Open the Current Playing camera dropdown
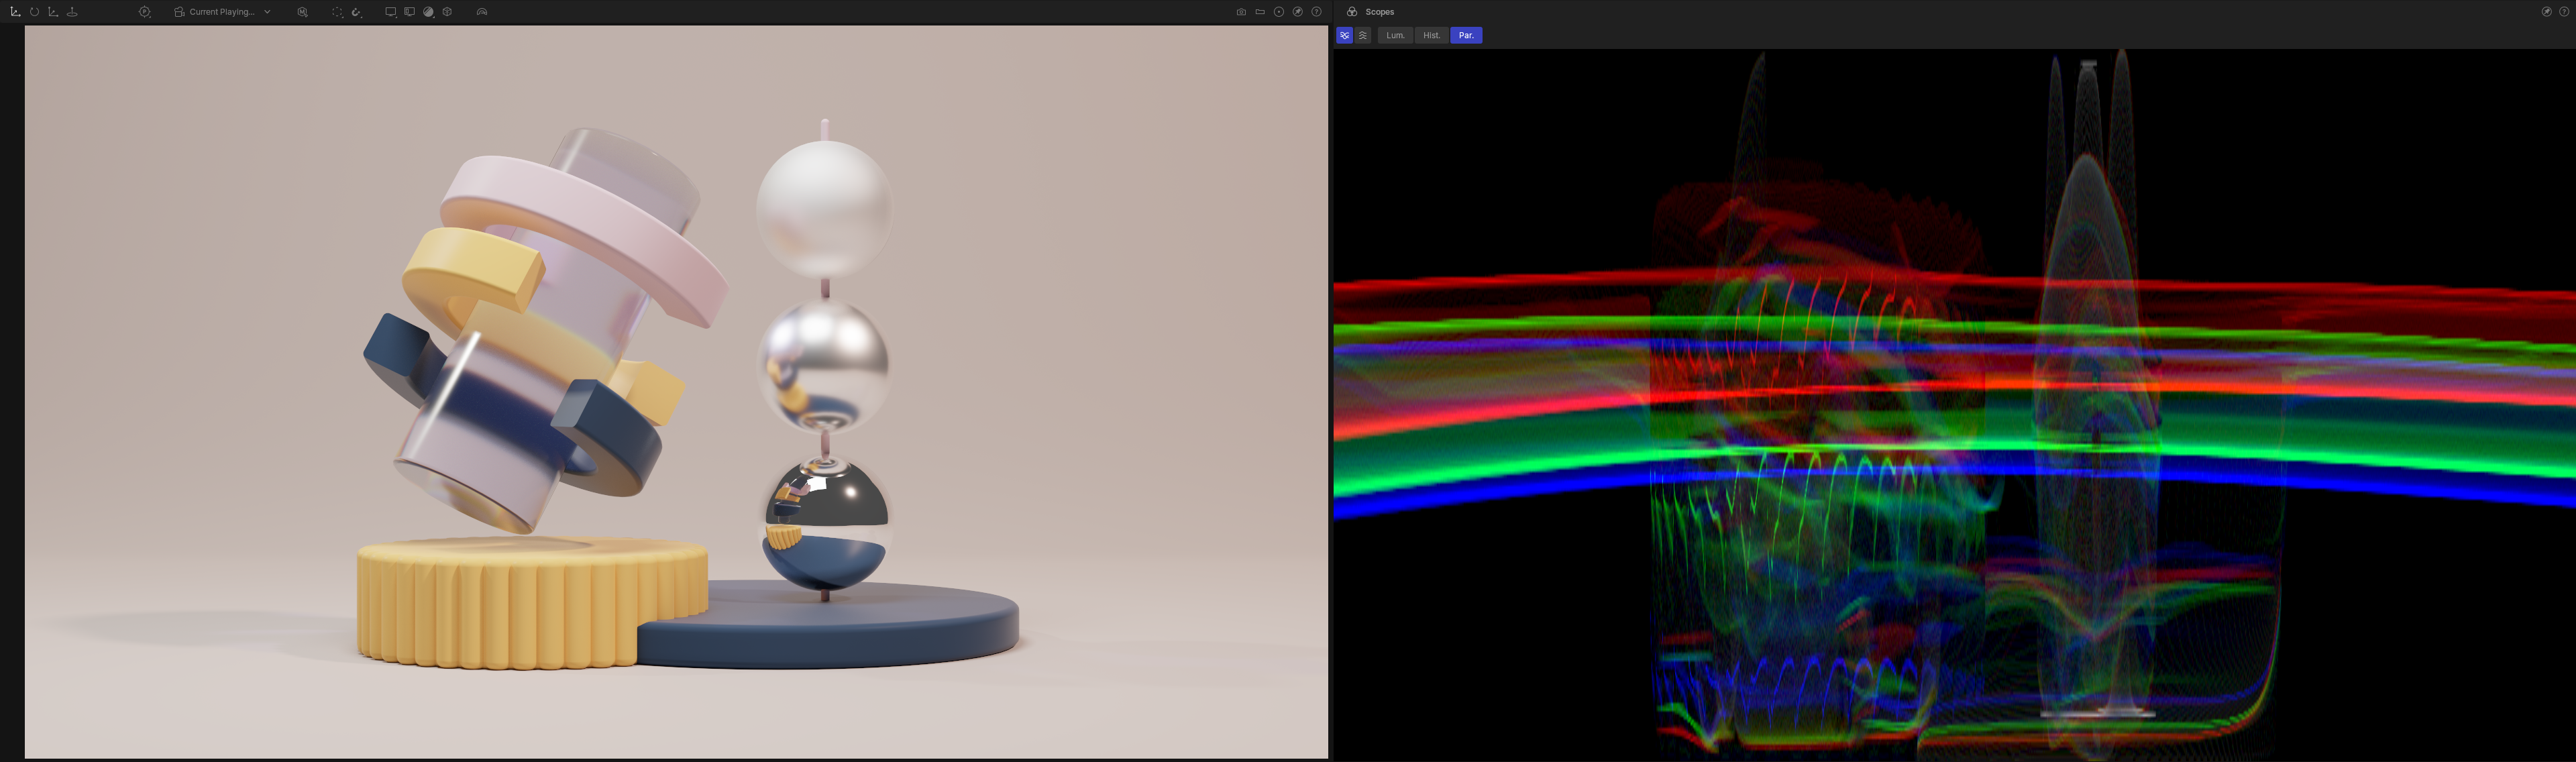The image size is (2576, 762). 222,12
